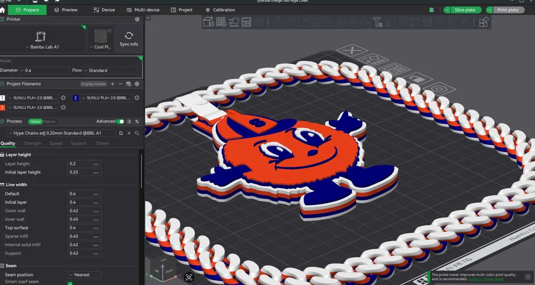Screen dimensions: 535x285
Task: Open the Flow Standard dropdown
Action: [x=111, y=71]
